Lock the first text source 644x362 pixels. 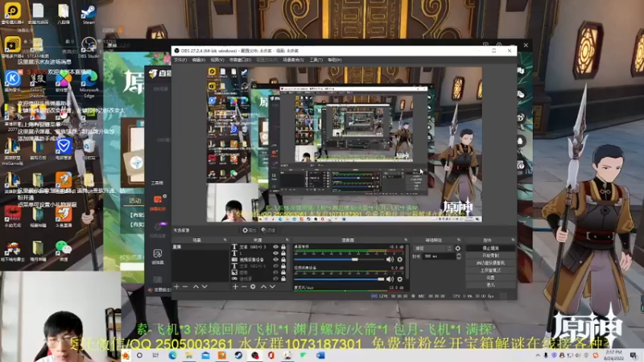[x=283, y=247]
